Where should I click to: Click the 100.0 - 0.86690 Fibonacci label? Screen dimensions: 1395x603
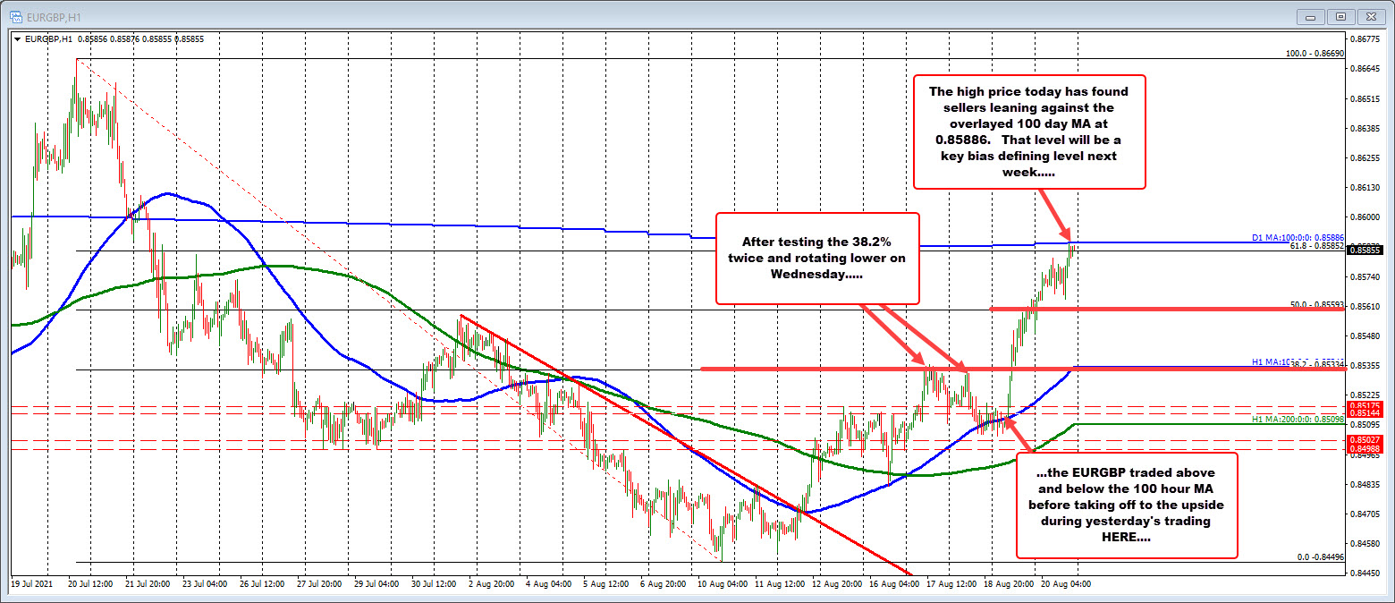1315,54
